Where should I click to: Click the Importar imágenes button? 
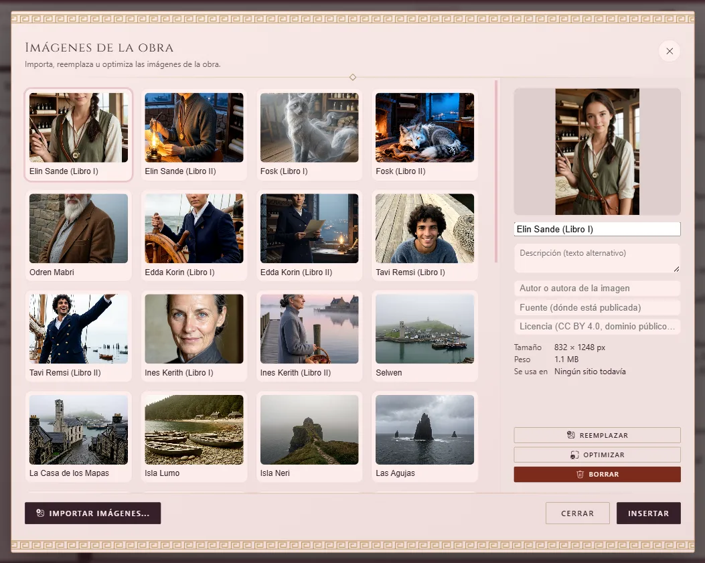pos(92,513)
